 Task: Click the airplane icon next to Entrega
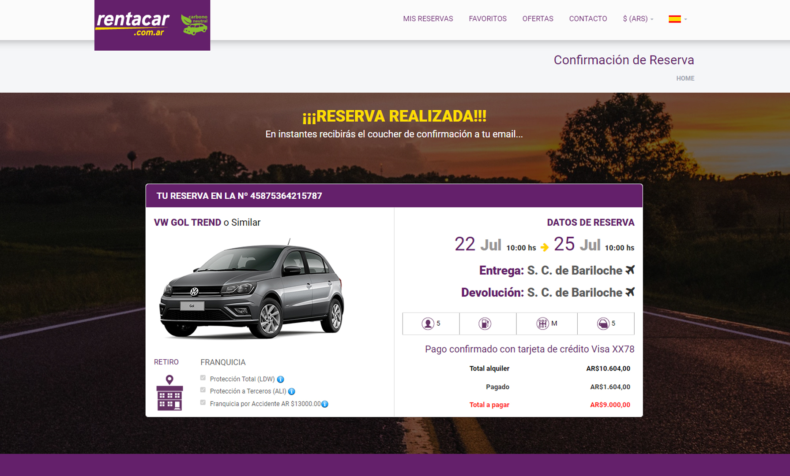tap(630, 270)
